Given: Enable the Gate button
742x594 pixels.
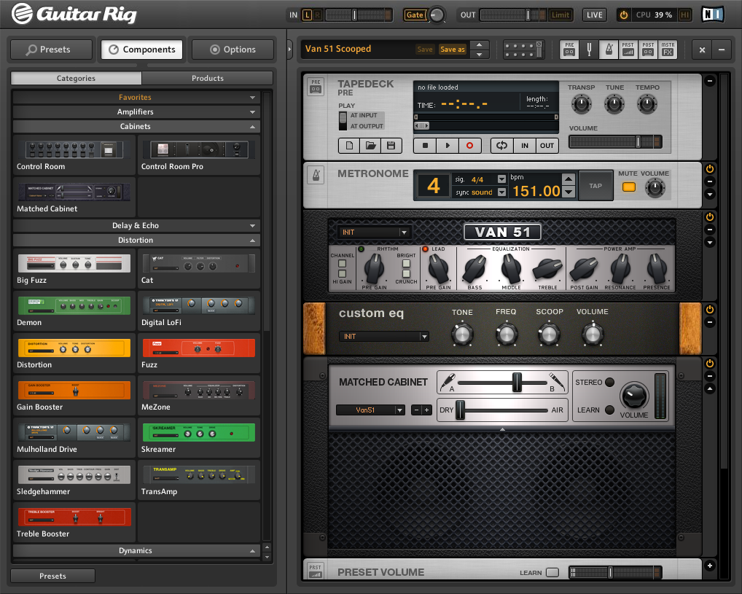Looking at the screenshot, I should click(415, 15).
